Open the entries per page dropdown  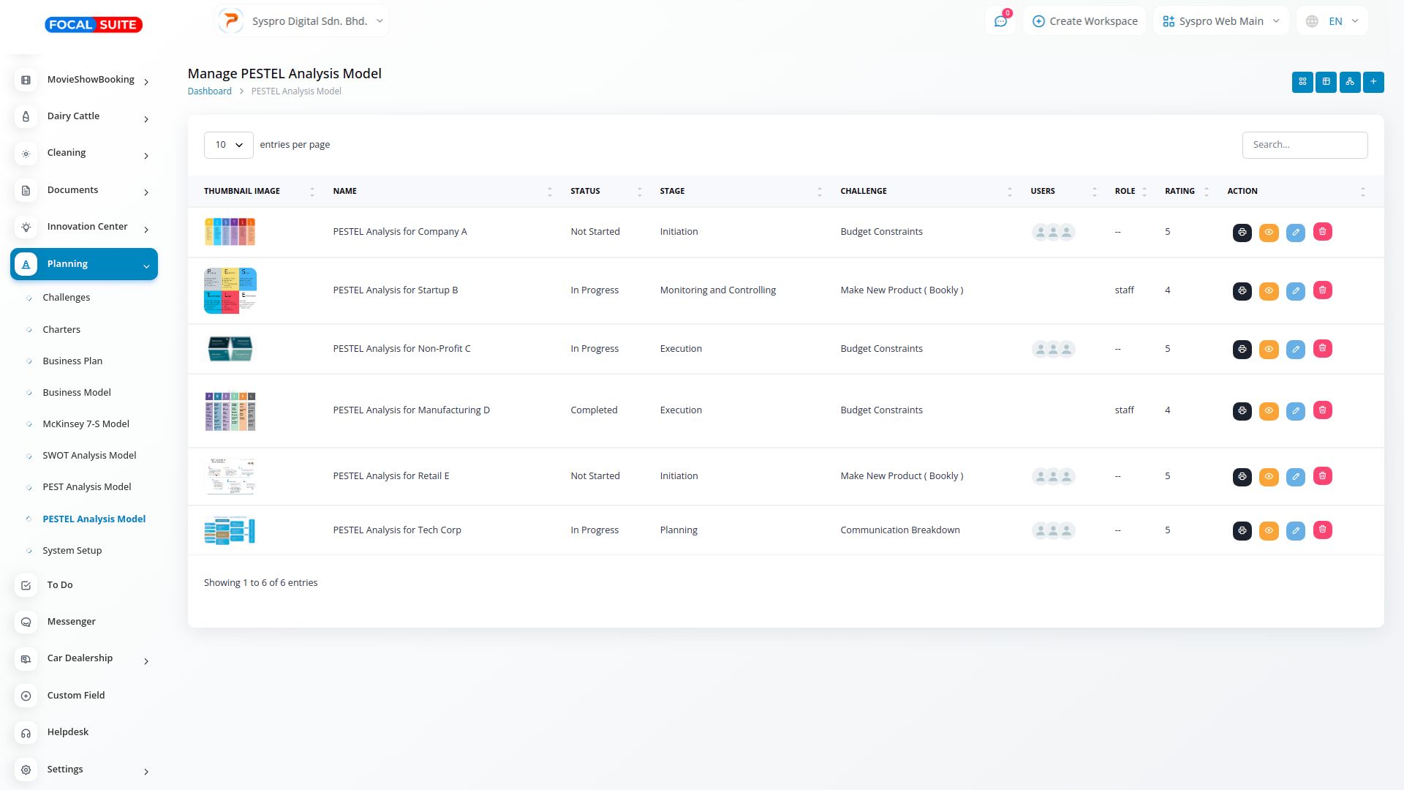228,145
